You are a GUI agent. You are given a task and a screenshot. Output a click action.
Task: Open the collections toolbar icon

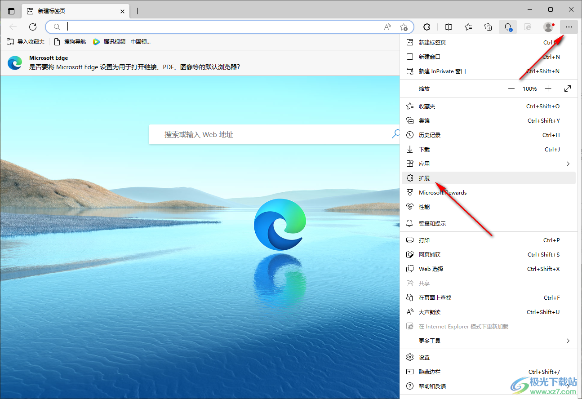point(488,27)
